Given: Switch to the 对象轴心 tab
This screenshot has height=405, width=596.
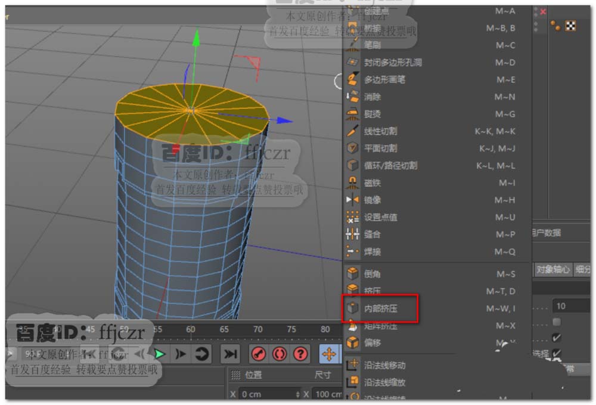Looking at the screenshot, I should [x=552, y=269].
